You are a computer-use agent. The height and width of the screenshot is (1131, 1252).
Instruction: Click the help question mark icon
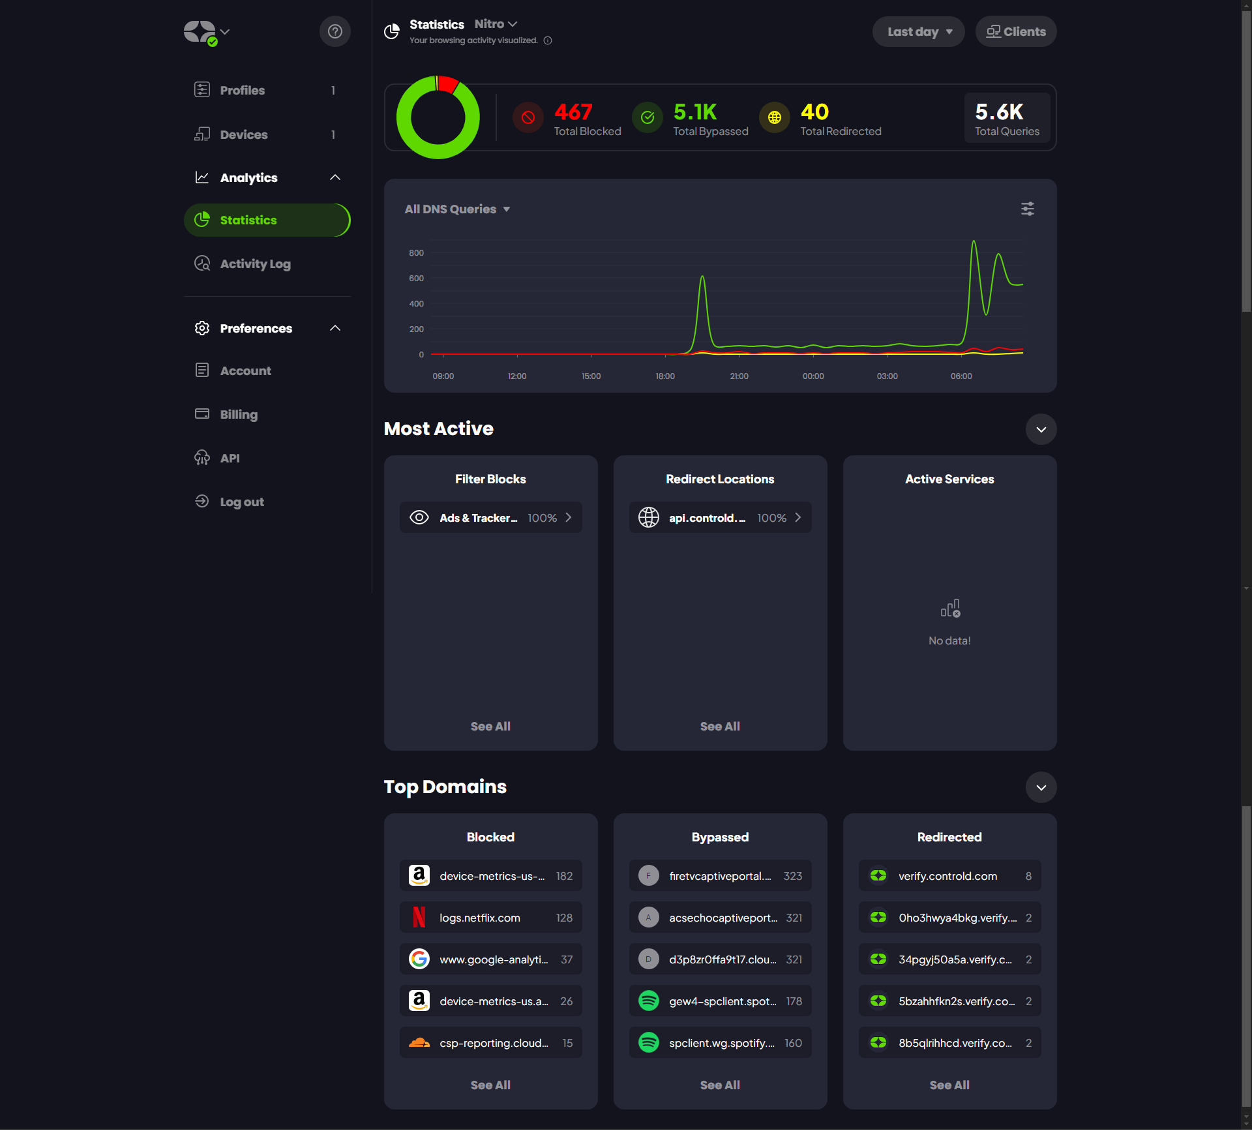click(335, 31)
